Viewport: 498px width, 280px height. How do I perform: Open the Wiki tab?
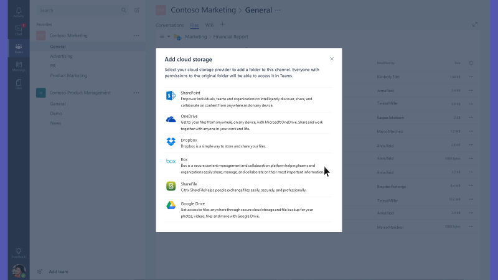pyautogui.click(x=210, y=25)
